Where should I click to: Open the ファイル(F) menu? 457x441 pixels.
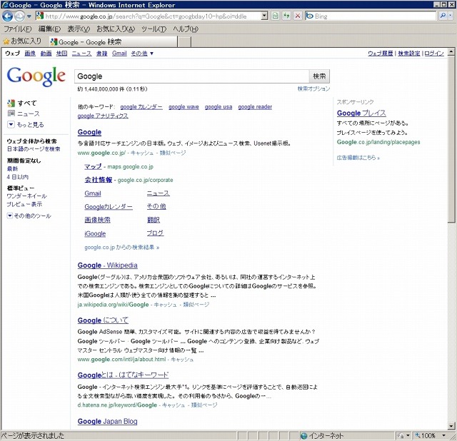point(18,29)
